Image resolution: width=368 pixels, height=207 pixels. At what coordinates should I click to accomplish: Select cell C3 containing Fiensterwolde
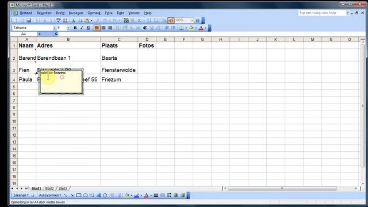(x=119, y=68)
